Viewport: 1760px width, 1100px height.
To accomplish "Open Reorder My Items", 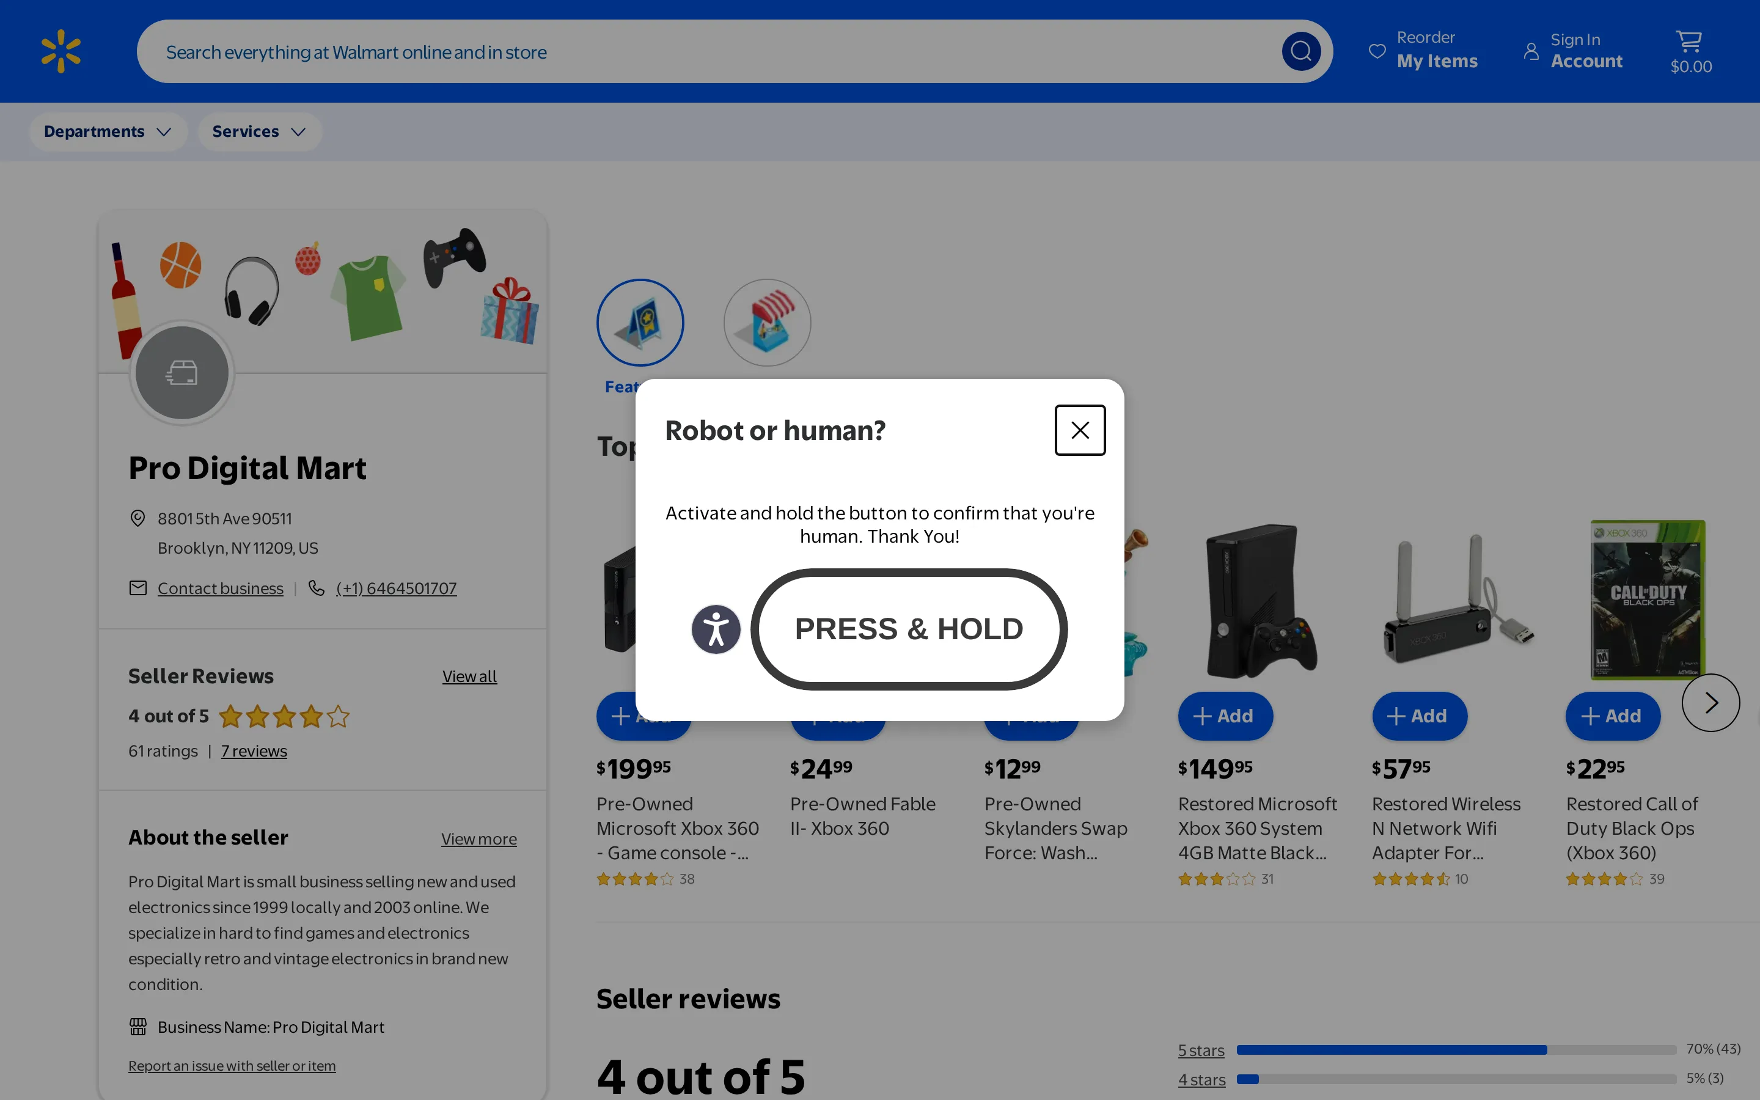I will coord(1423,51).
